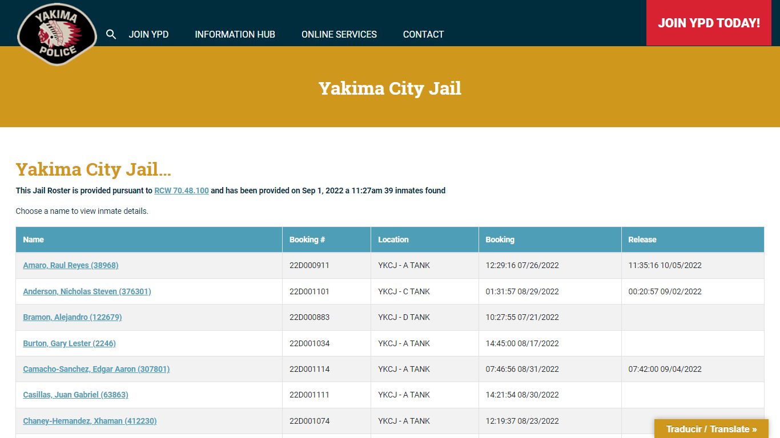This screenshot has width=780, height=438.
Task: Click the Booking date column header
Action: [550, 240]
